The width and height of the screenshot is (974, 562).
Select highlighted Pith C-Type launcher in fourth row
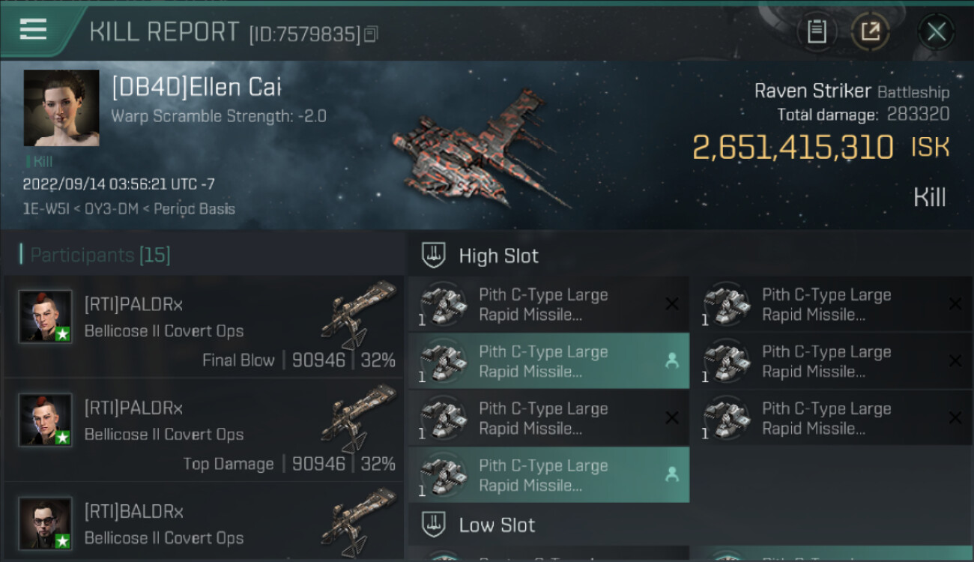tap(548, 475)
